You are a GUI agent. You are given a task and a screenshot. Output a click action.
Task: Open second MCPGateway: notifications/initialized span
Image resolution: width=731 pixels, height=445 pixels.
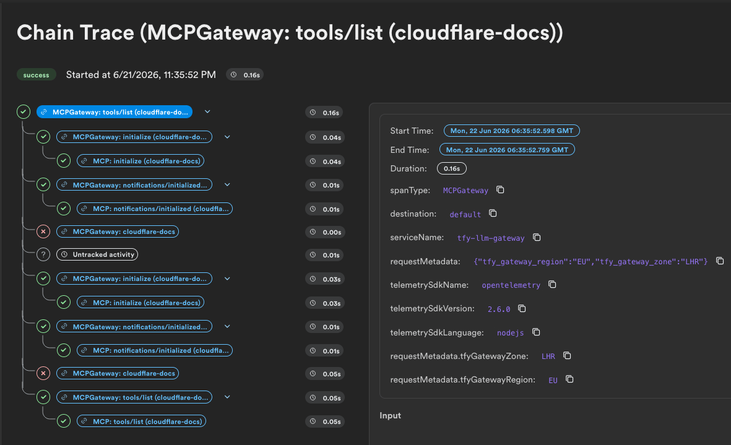point(134,327)
